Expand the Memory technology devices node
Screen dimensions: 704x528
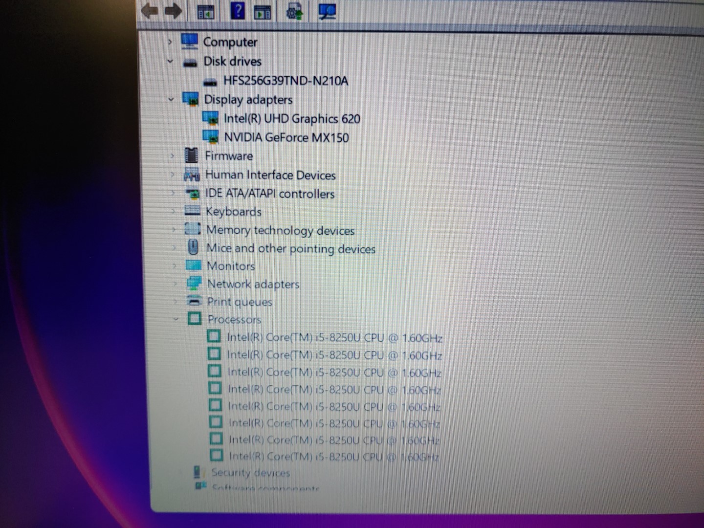[x=174, y=229]
